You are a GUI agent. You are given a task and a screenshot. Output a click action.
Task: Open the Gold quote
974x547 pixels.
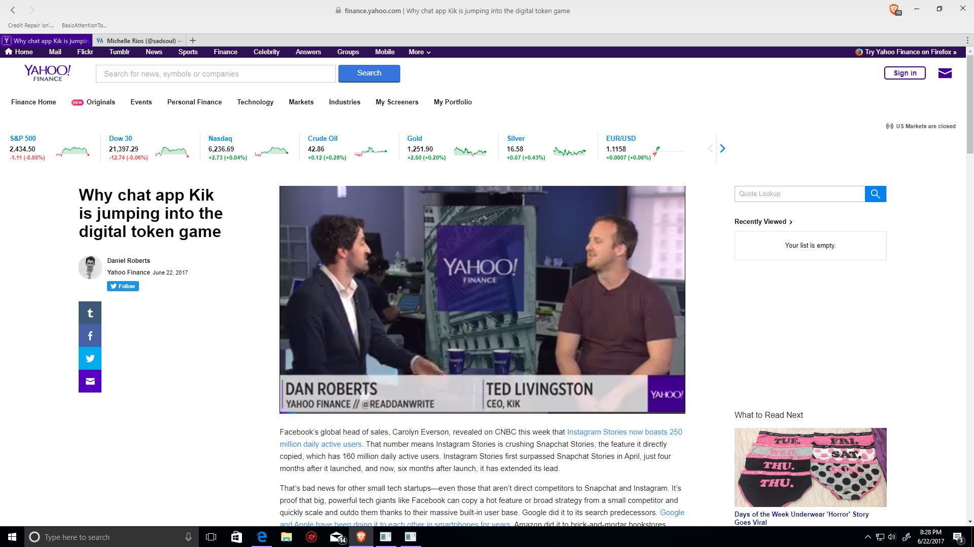click(x=414, y=138)
